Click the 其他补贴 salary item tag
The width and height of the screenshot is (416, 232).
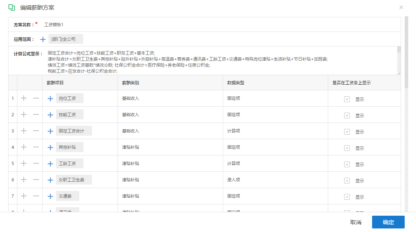[x=69, y=147]
